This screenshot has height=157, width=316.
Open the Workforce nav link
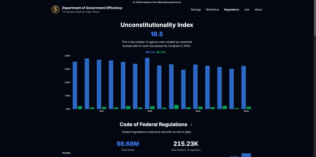[x=213, y=9]
